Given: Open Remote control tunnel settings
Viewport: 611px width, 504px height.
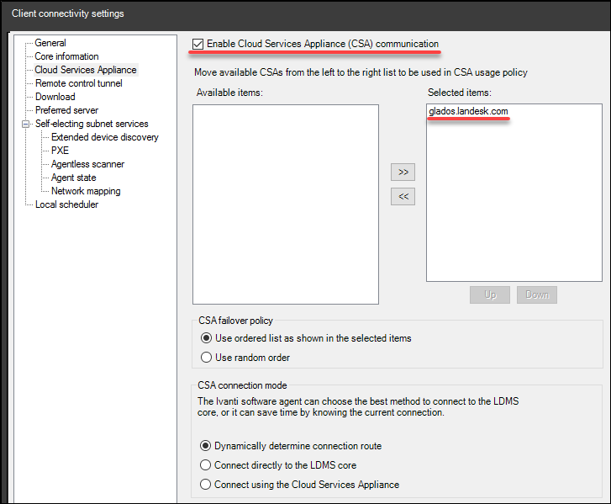Looking at the screenshot, I should click(x=78, y=83).
